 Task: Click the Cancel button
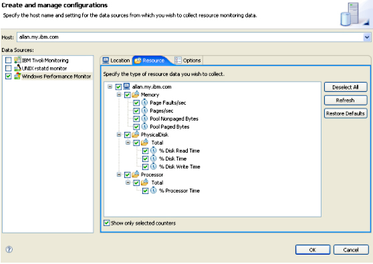pyautogui.click(x=351, y=250)
